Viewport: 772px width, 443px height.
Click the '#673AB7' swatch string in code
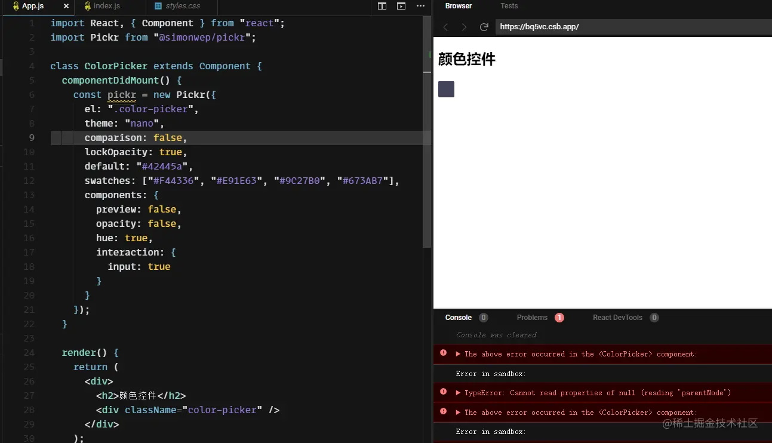pos(362,181)
